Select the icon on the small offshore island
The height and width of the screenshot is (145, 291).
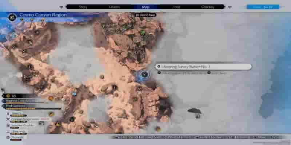(198, 116)
